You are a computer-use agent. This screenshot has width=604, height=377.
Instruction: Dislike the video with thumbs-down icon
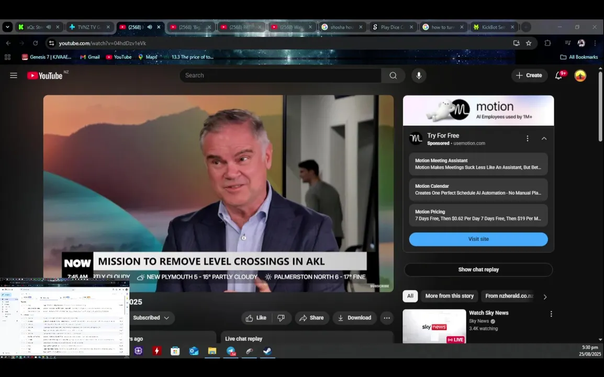(281, 318)
